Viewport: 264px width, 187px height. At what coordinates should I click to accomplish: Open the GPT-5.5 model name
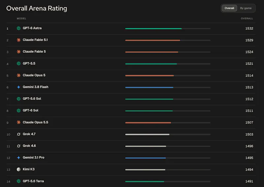pyautogui.click(x=29, y=64)
